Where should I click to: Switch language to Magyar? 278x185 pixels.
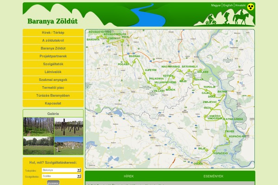click(216, 5)
